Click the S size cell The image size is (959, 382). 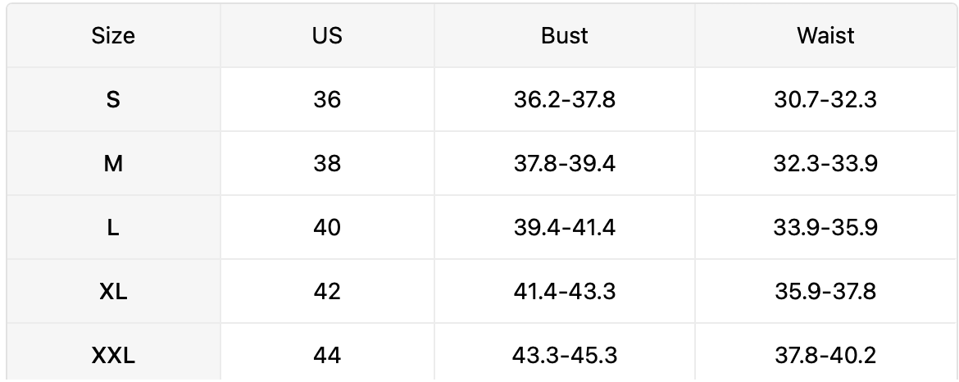click(113, 100)
